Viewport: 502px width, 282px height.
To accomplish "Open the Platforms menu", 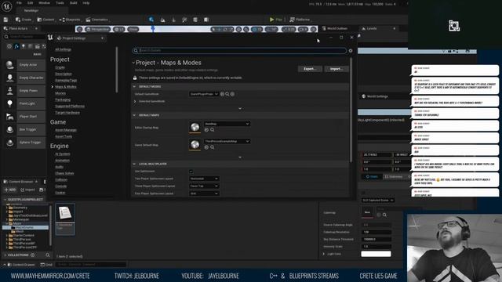I will pyautogui.click(x=300, y=20).
